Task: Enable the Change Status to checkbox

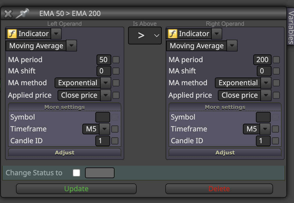Action: click(x=76, y=173)
